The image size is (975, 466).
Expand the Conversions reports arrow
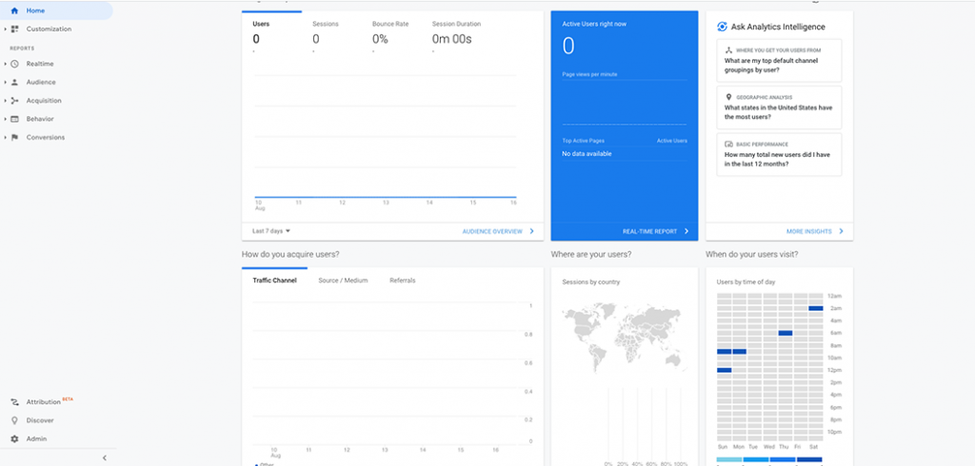[x=5, y=137]
